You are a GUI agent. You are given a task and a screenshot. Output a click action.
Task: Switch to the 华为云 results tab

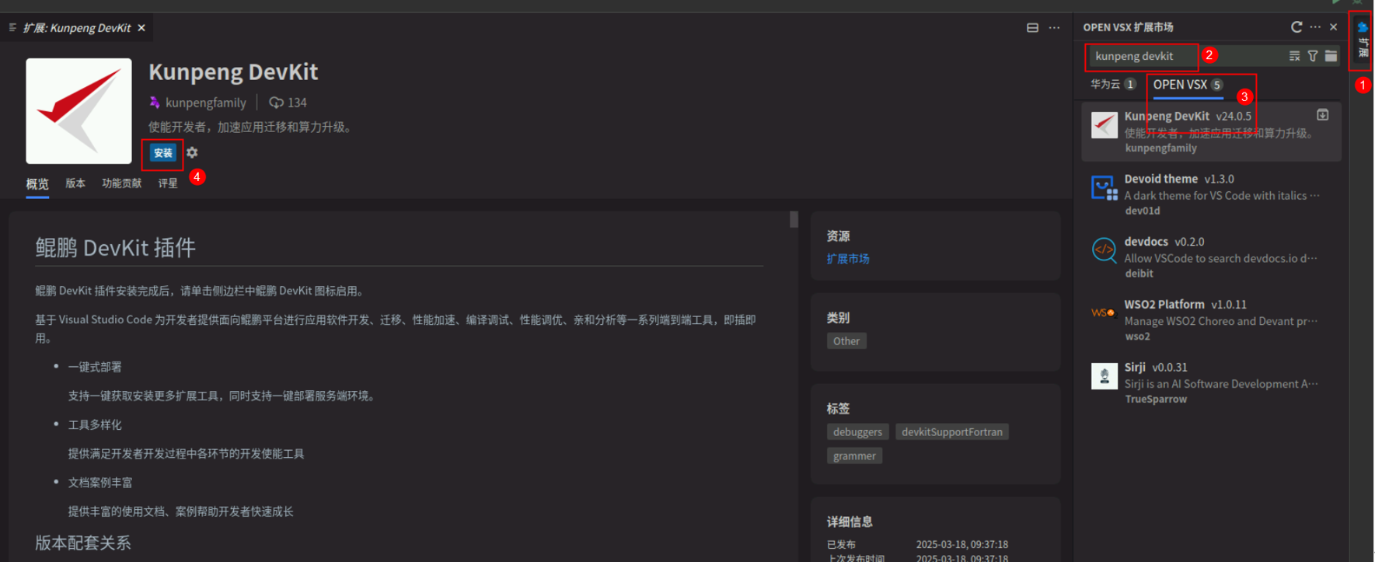pyautogui.click(x=1113, y=84)
